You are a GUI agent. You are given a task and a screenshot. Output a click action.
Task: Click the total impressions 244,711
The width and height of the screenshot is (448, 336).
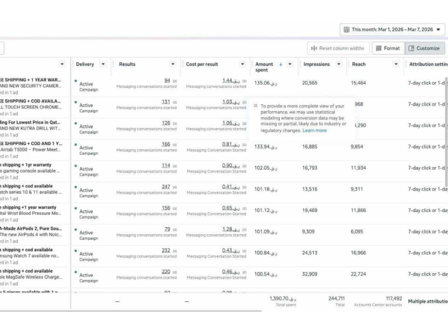tap(336, 298)
